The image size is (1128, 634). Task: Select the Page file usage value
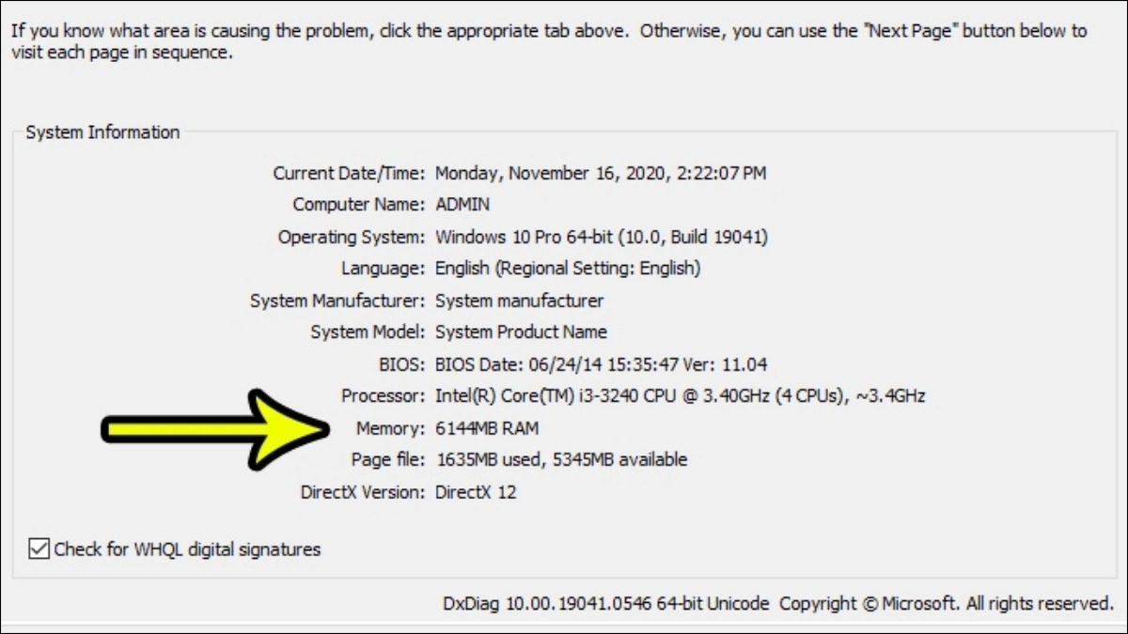pos(561,460)
